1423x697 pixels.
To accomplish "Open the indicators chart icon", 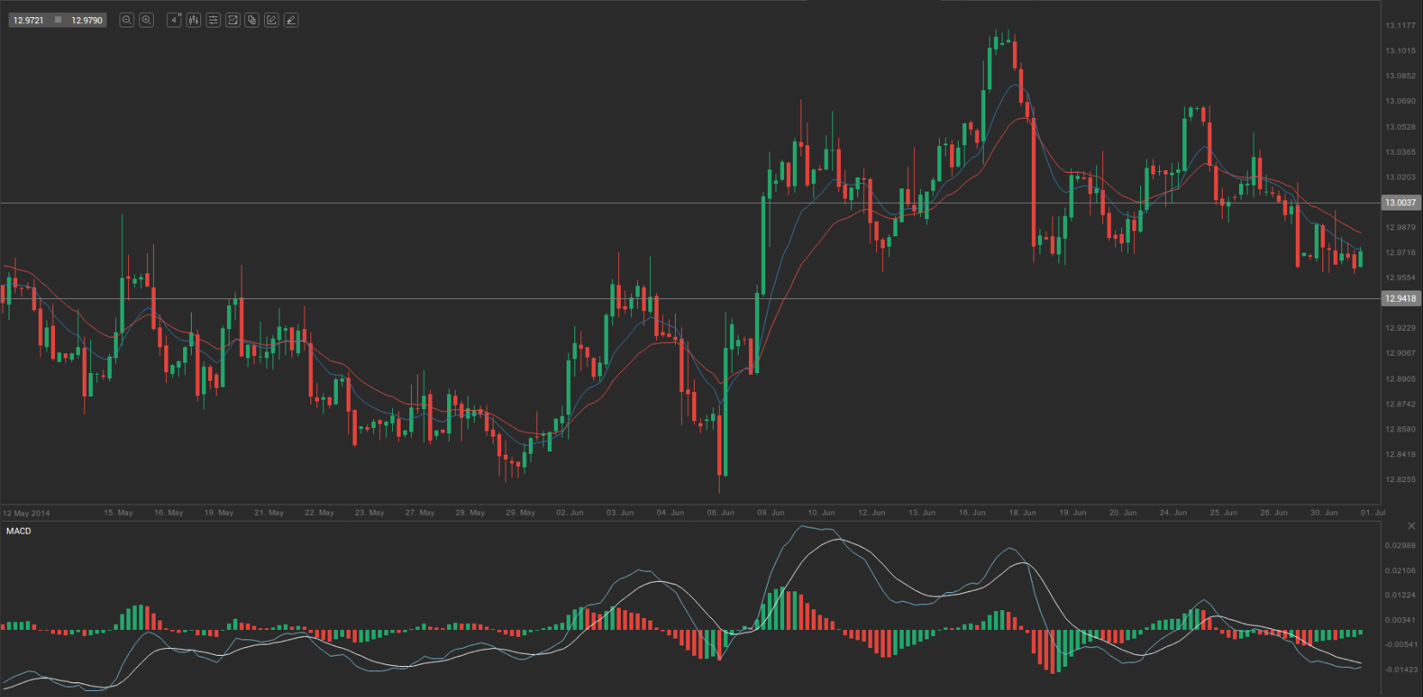I will tap(232, 20).
